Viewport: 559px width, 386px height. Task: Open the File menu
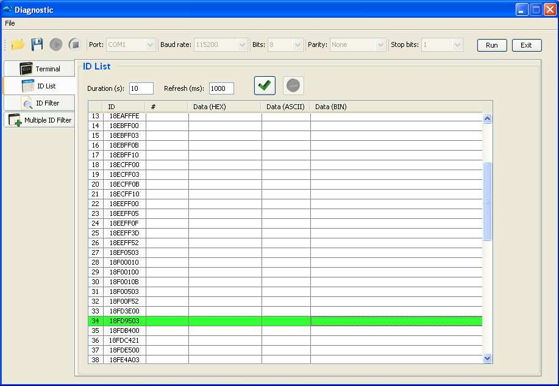(10, 23)
